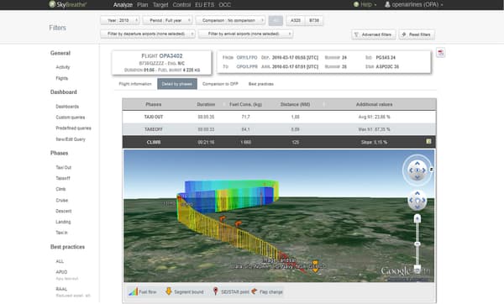
Task: Click the SID/STAR point pin legend icon
Action: (x=215, y=291)
